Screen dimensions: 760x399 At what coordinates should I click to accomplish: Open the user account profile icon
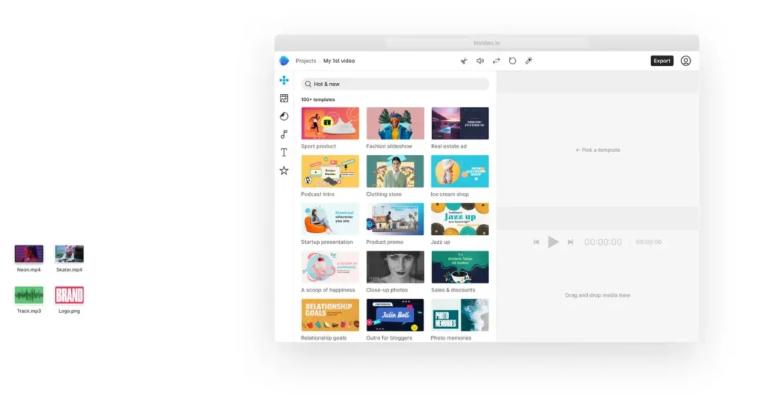click(686, 61)
